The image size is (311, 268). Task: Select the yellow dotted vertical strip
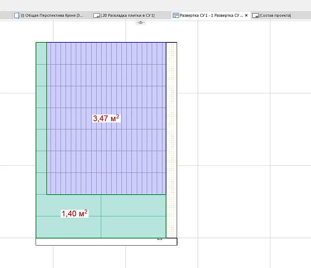[x=171, y=140]
